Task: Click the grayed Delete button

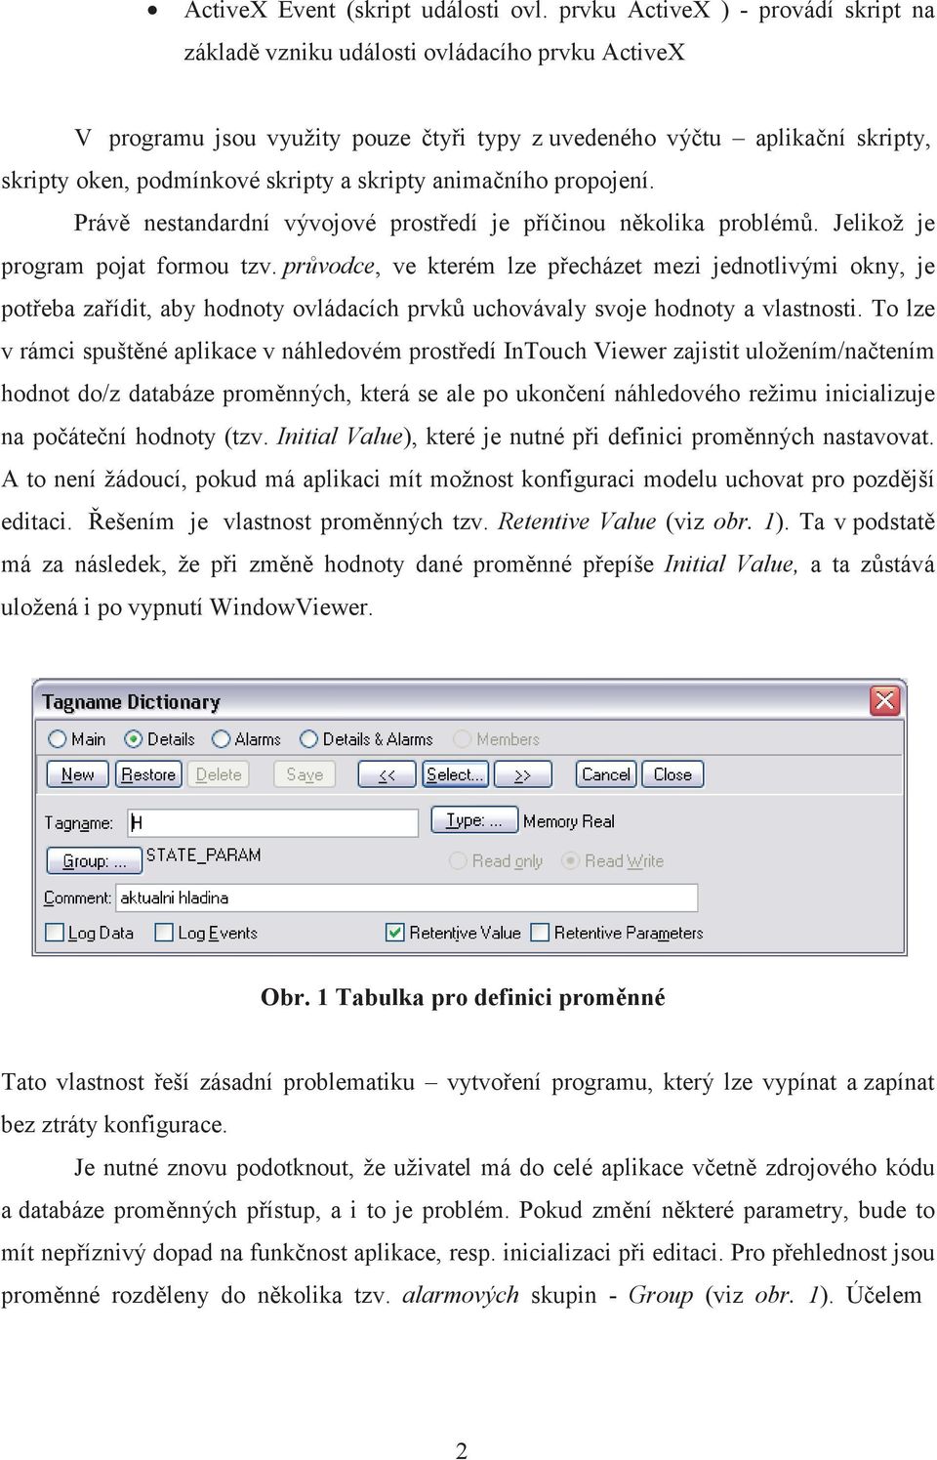Action: 219,774
